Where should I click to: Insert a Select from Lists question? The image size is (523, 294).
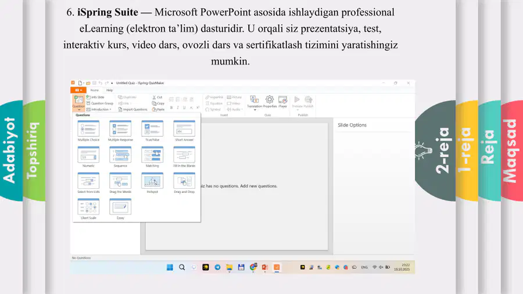pyautogui.click(x=88, y=182)
